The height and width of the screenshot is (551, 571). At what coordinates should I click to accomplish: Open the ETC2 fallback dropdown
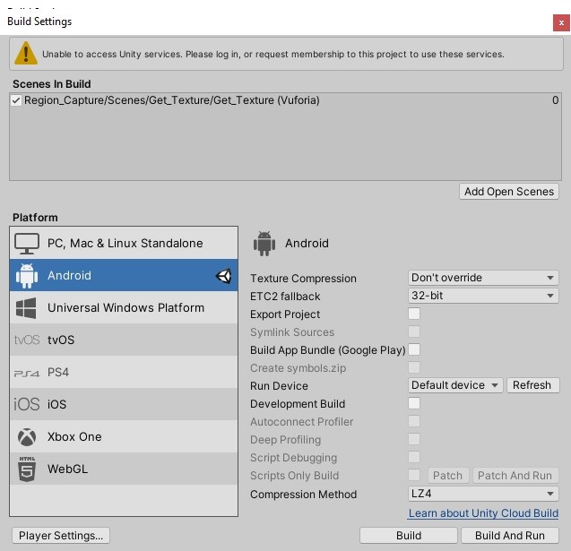(483, 296)
